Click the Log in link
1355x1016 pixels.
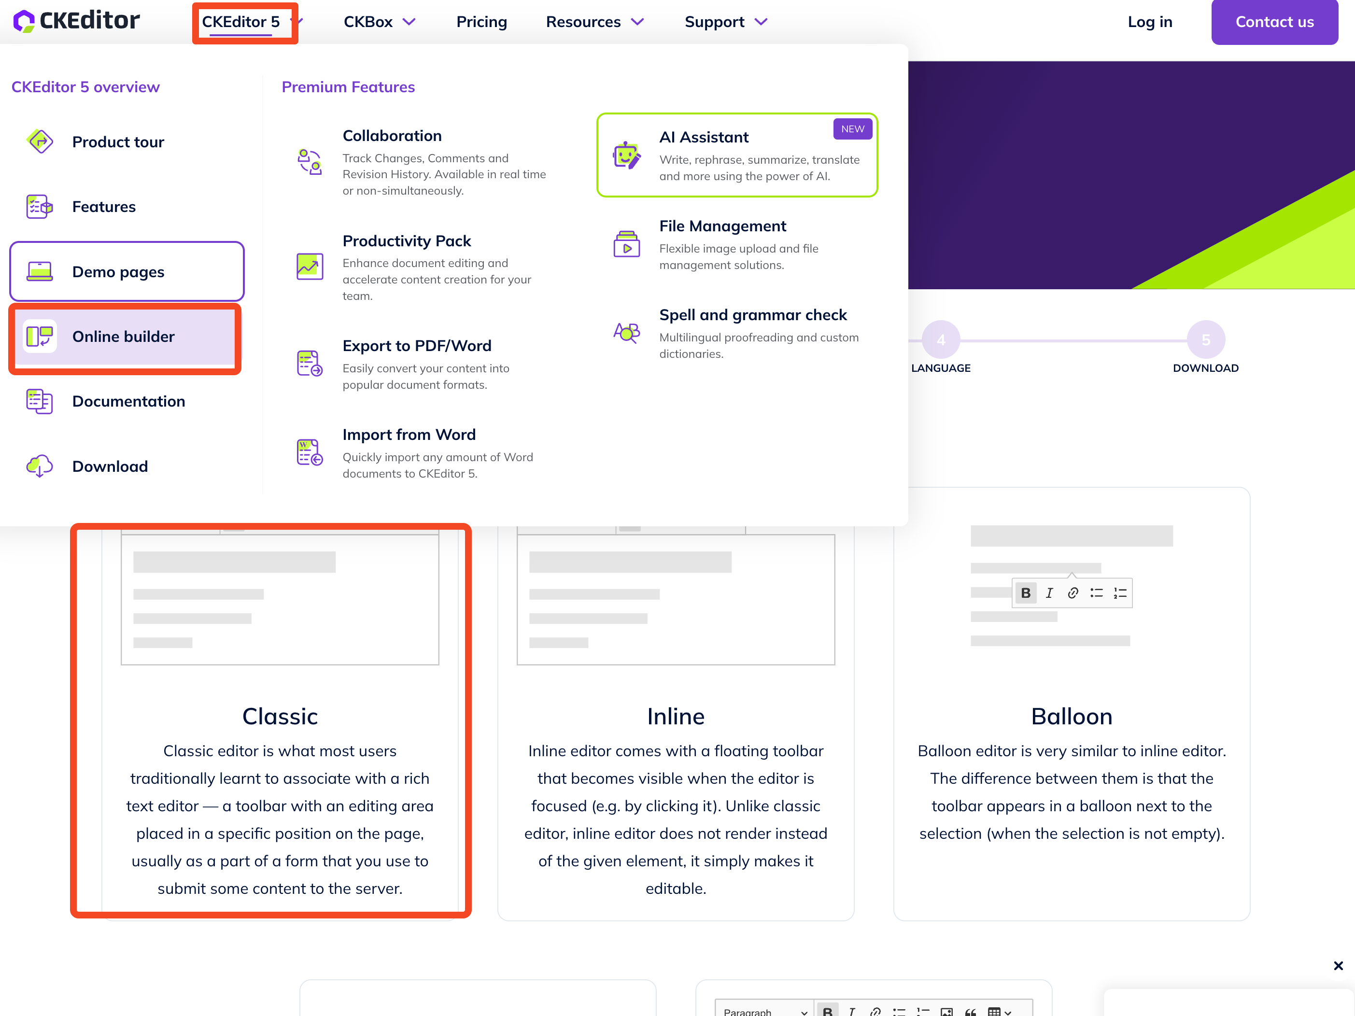pos(1150,22)
